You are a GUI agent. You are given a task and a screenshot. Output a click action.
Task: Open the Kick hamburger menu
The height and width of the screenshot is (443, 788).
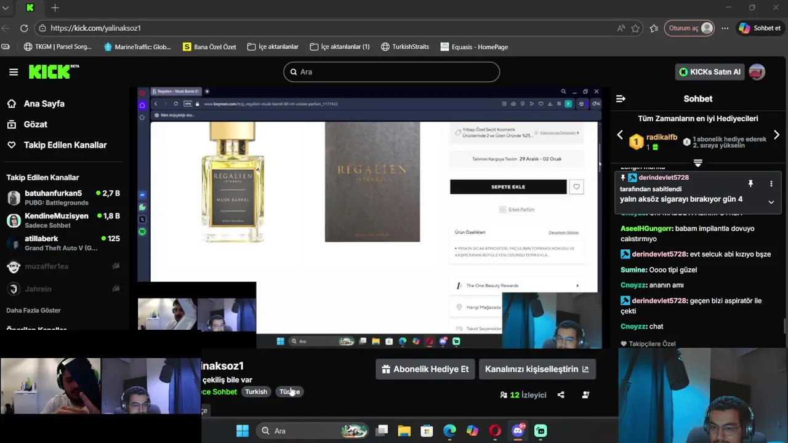14,72
